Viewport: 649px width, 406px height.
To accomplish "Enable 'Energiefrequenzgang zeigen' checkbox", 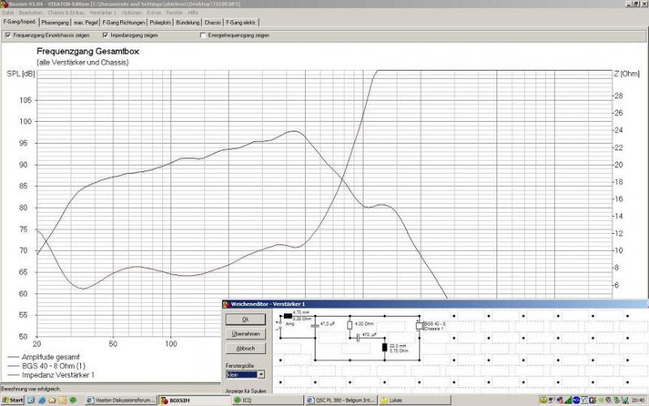I will pos(203,35).
